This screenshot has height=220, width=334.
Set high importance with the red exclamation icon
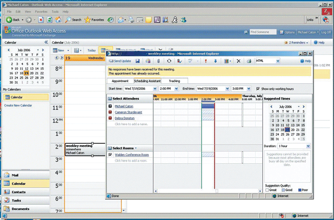tap(205, 61)
